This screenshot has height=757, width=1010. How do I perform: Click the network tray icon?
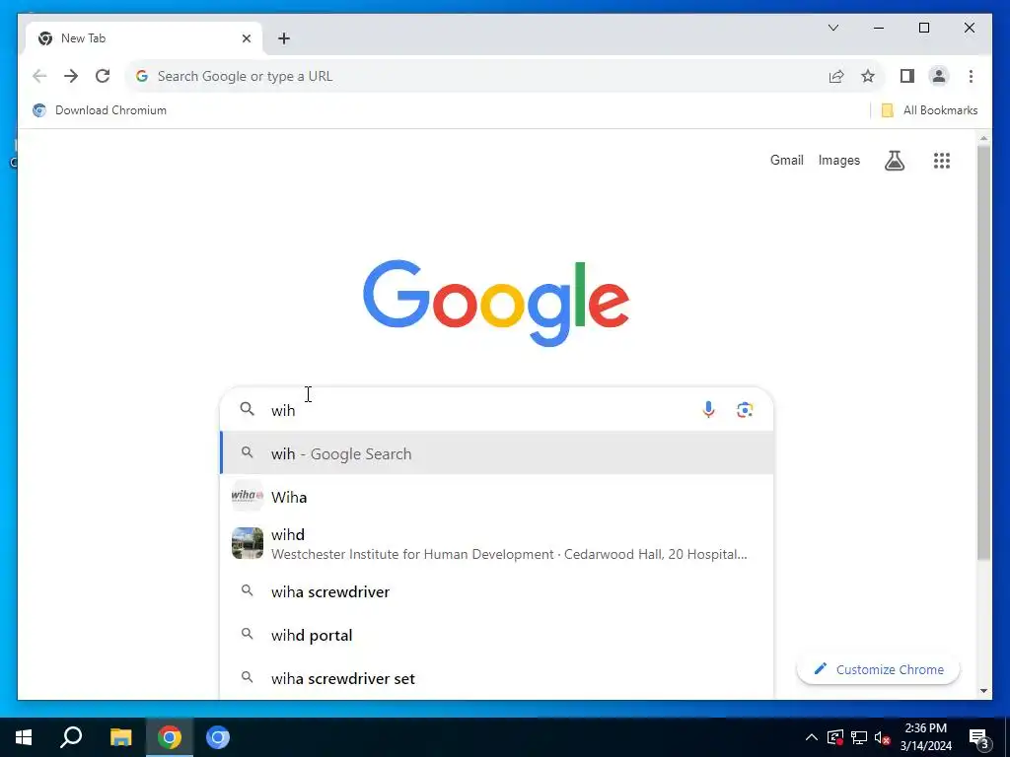pyautogui.click(x=859, y=737)
